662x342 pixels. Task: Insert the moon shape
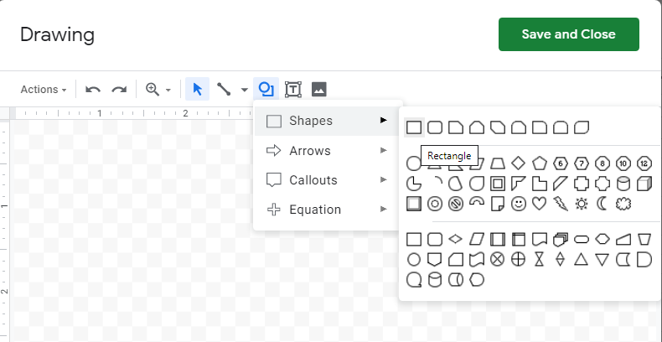tap(602, 204)
